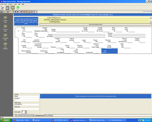Click the Field width value box
This screenshot has height=122, width=152.
click(23, 112)
